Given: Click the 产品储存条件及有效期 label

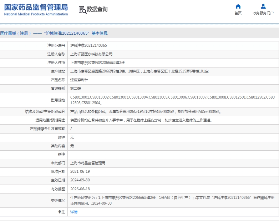Looking at the screenshot, I should [47, 129].
